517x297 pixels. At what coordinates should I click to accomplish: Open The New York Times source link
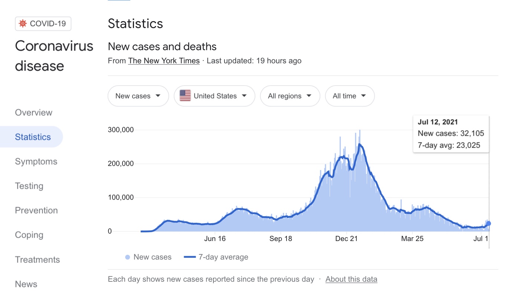[x=164, y=61]
